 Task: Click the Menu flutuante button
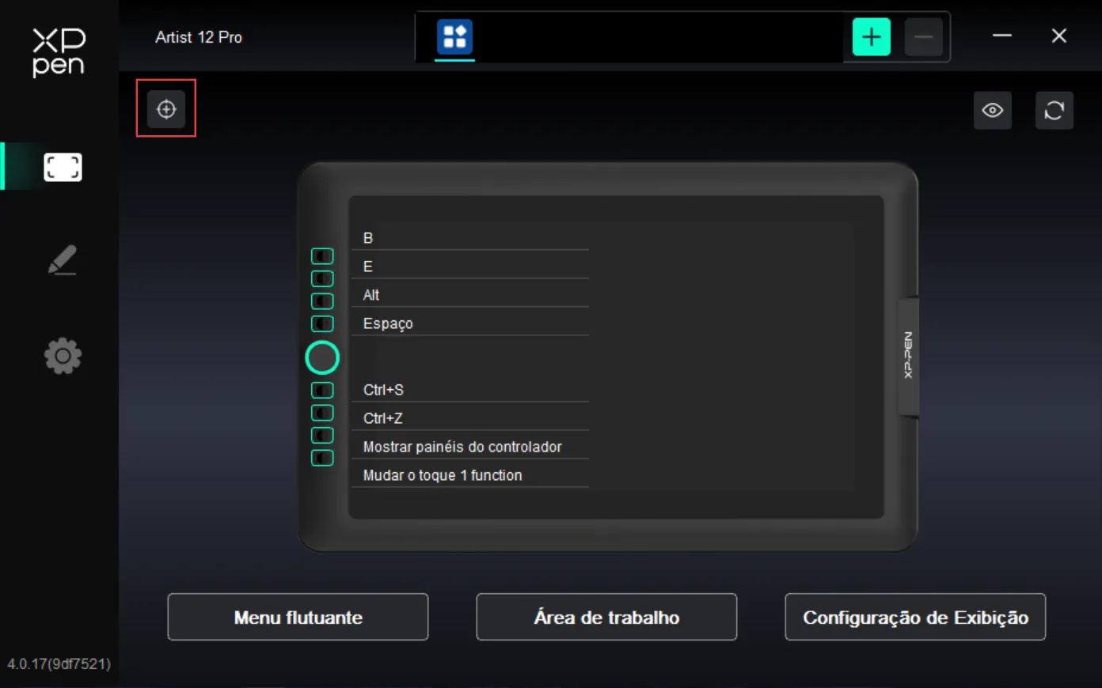pyautogui.click(x=298, y=617)
